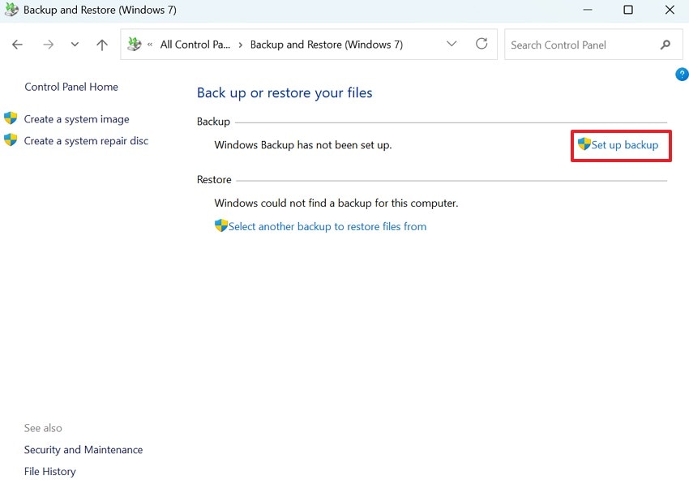This screenshot has height=488, width=689.
Task: Close the Backup and Restore window
Action: [x=670, y=10]
